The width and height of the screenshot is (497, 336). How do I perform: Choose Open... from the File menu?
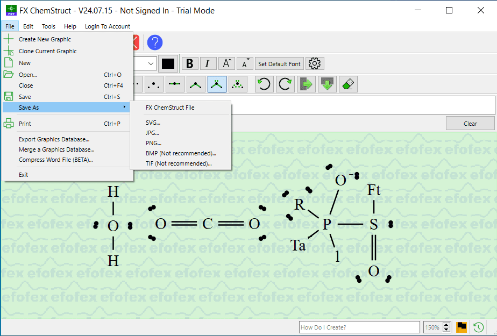click(66, 75)
